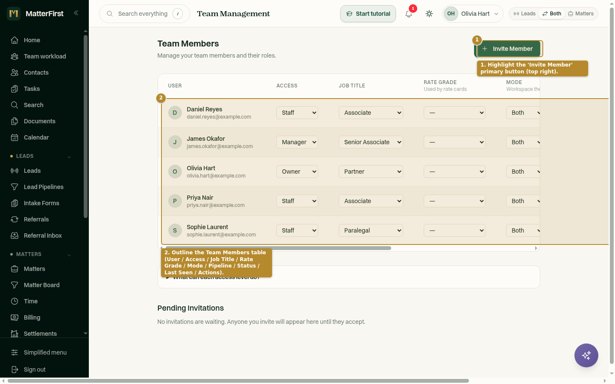Go to Intake Forms page
This screenshot has height=384, width=615.
(41, 203)
